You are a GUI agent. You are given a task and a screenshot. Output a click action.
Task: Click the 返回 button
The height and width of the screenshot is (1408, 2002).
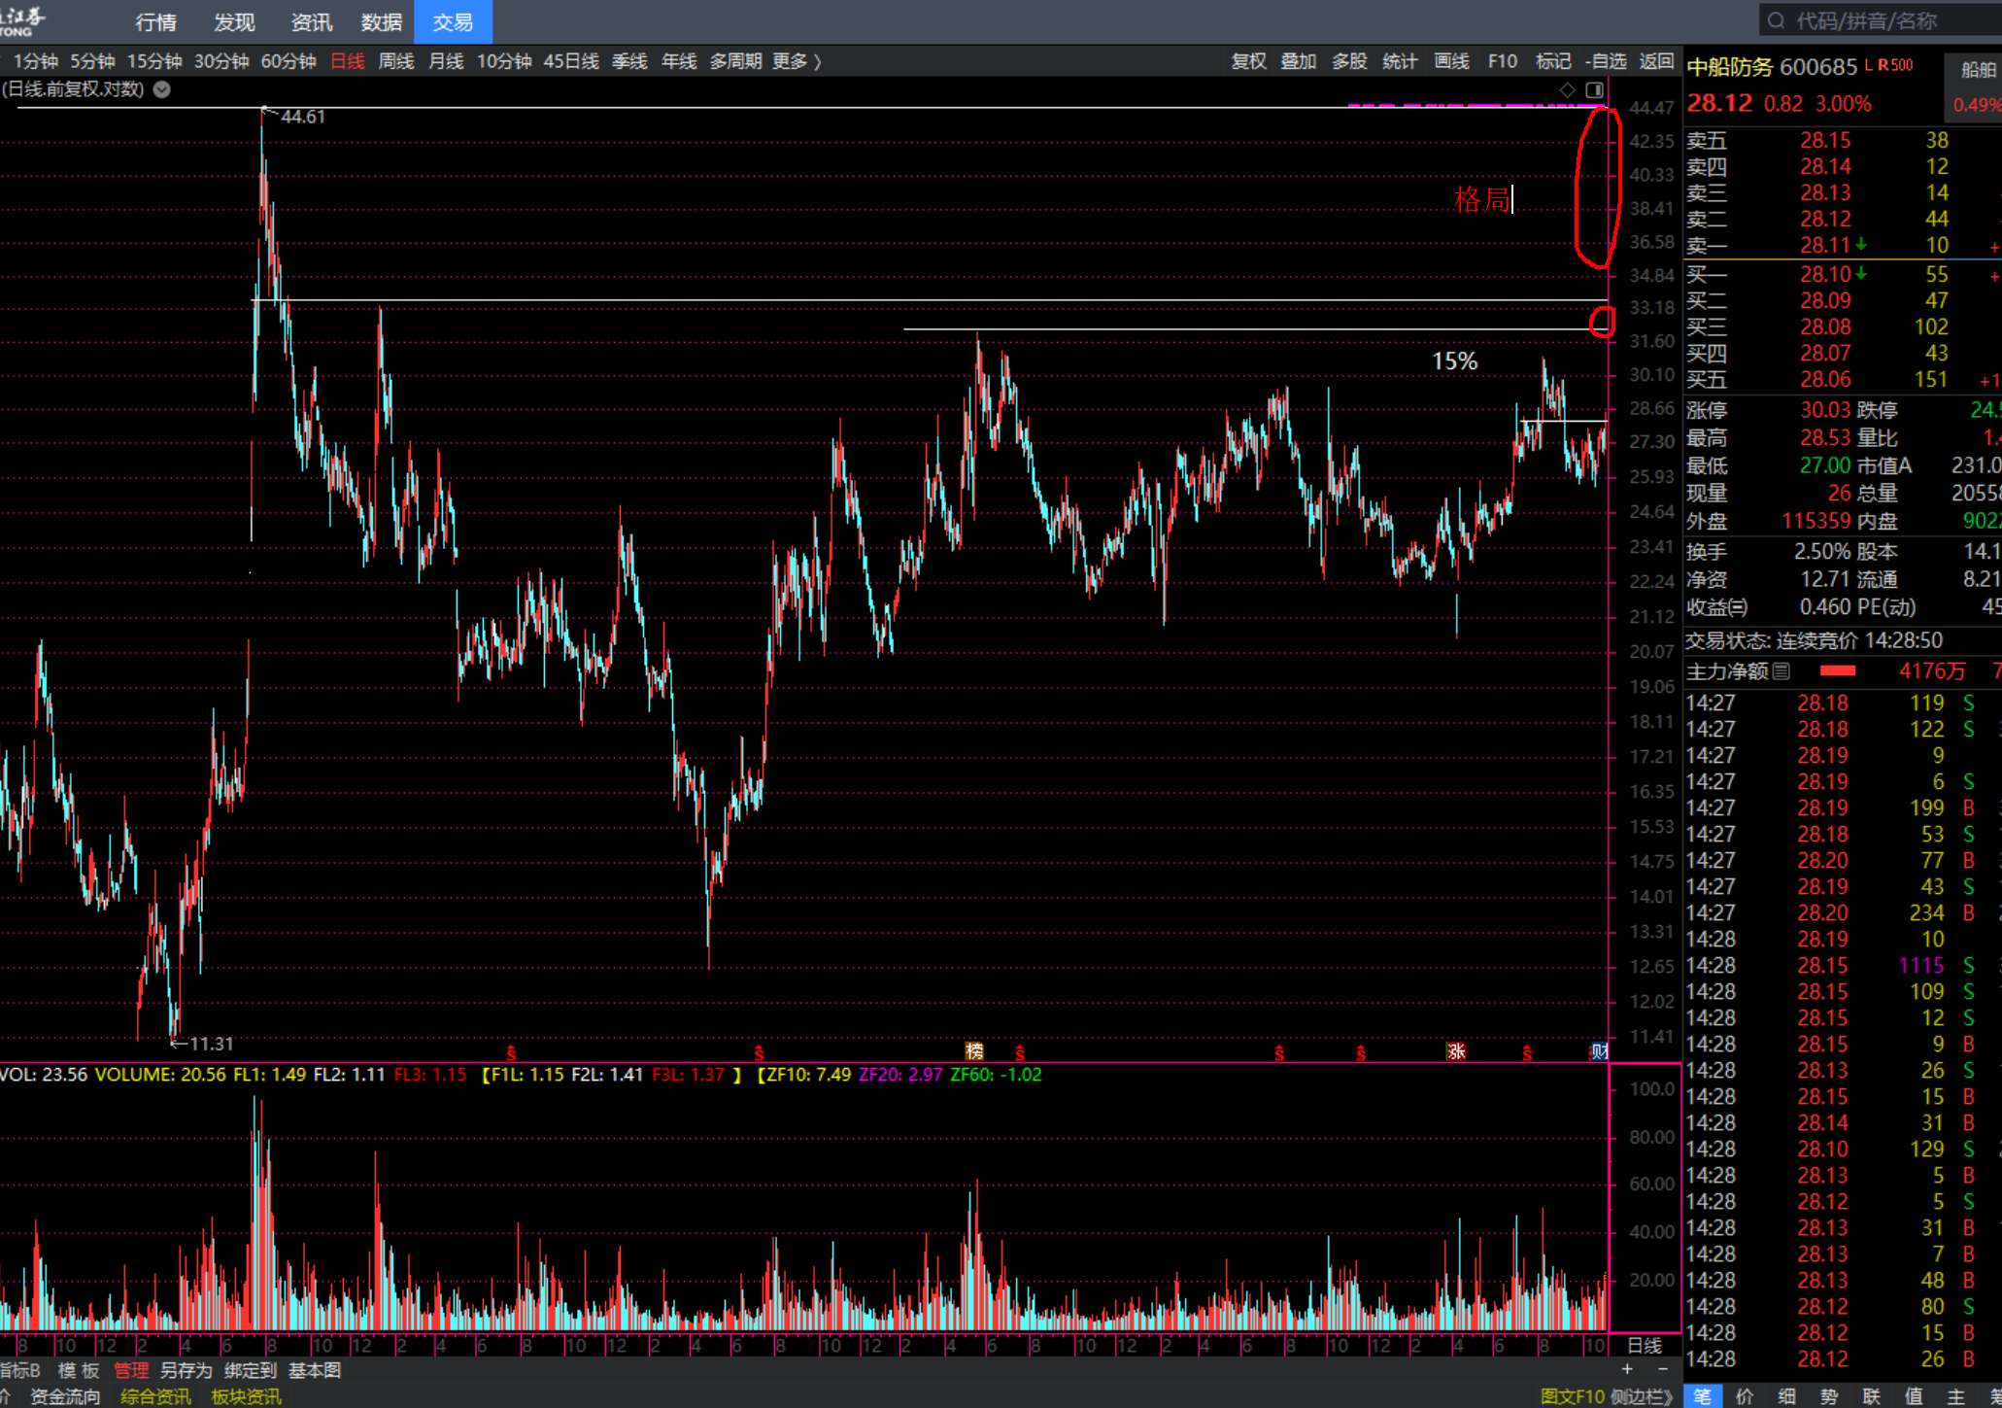(x=1656, y=61)
